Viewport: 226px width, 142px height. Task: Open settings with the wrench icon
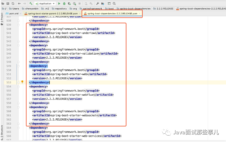(x=98, y=4)
